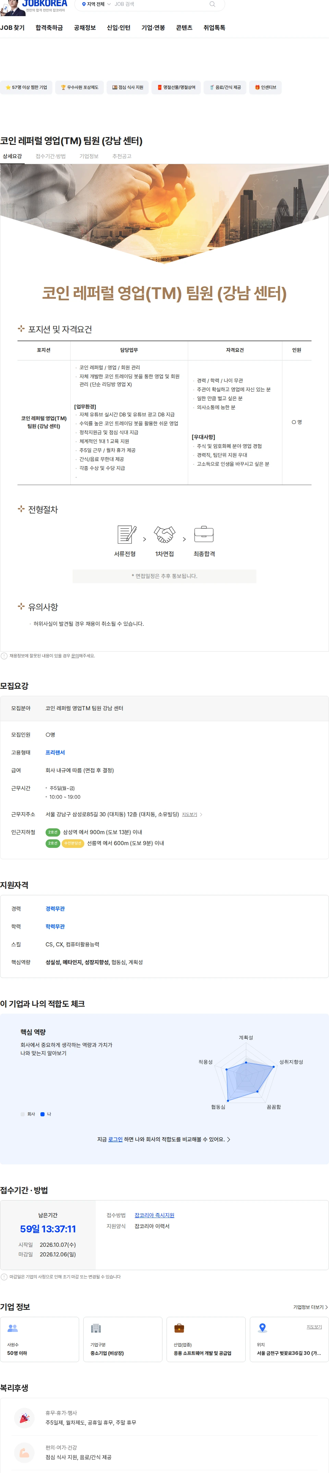
Task: Open the 합격축하금 menu
Action: pyautogui.click(x=49, y=27)
